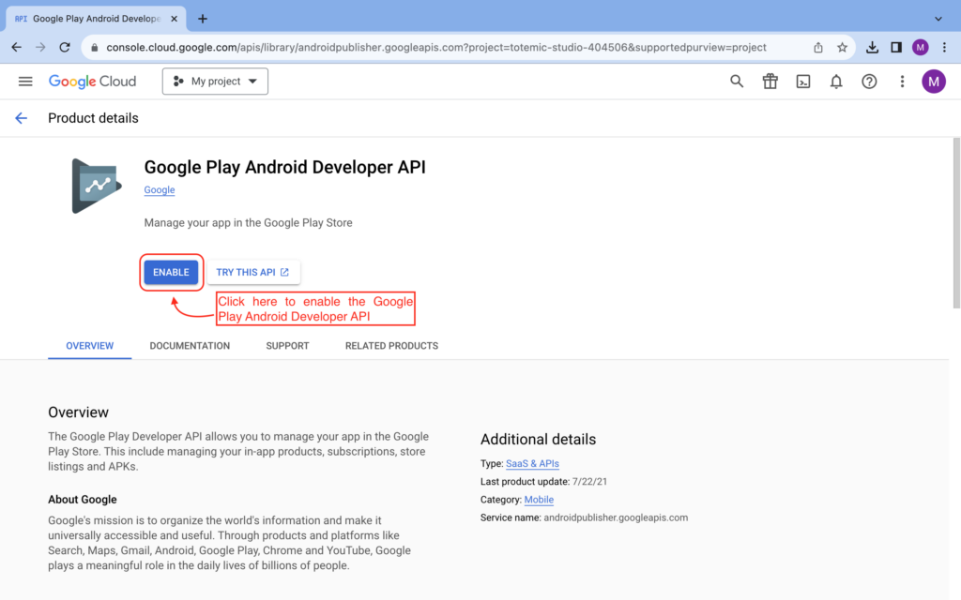Switch to the Documentation tab
961x600 pixels.
click(190, 346)
